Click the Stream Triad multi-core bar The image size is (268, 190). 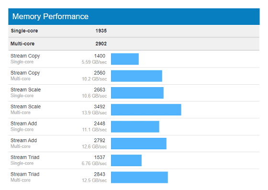139,178
